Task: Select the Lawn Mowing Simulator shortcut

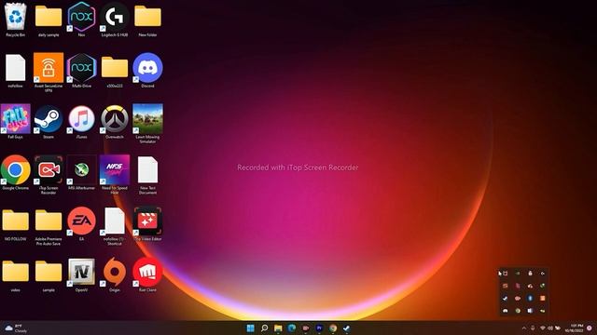Action: (x=147, y=124)
